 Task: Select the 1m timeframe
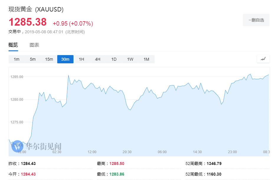click(17, 59)
